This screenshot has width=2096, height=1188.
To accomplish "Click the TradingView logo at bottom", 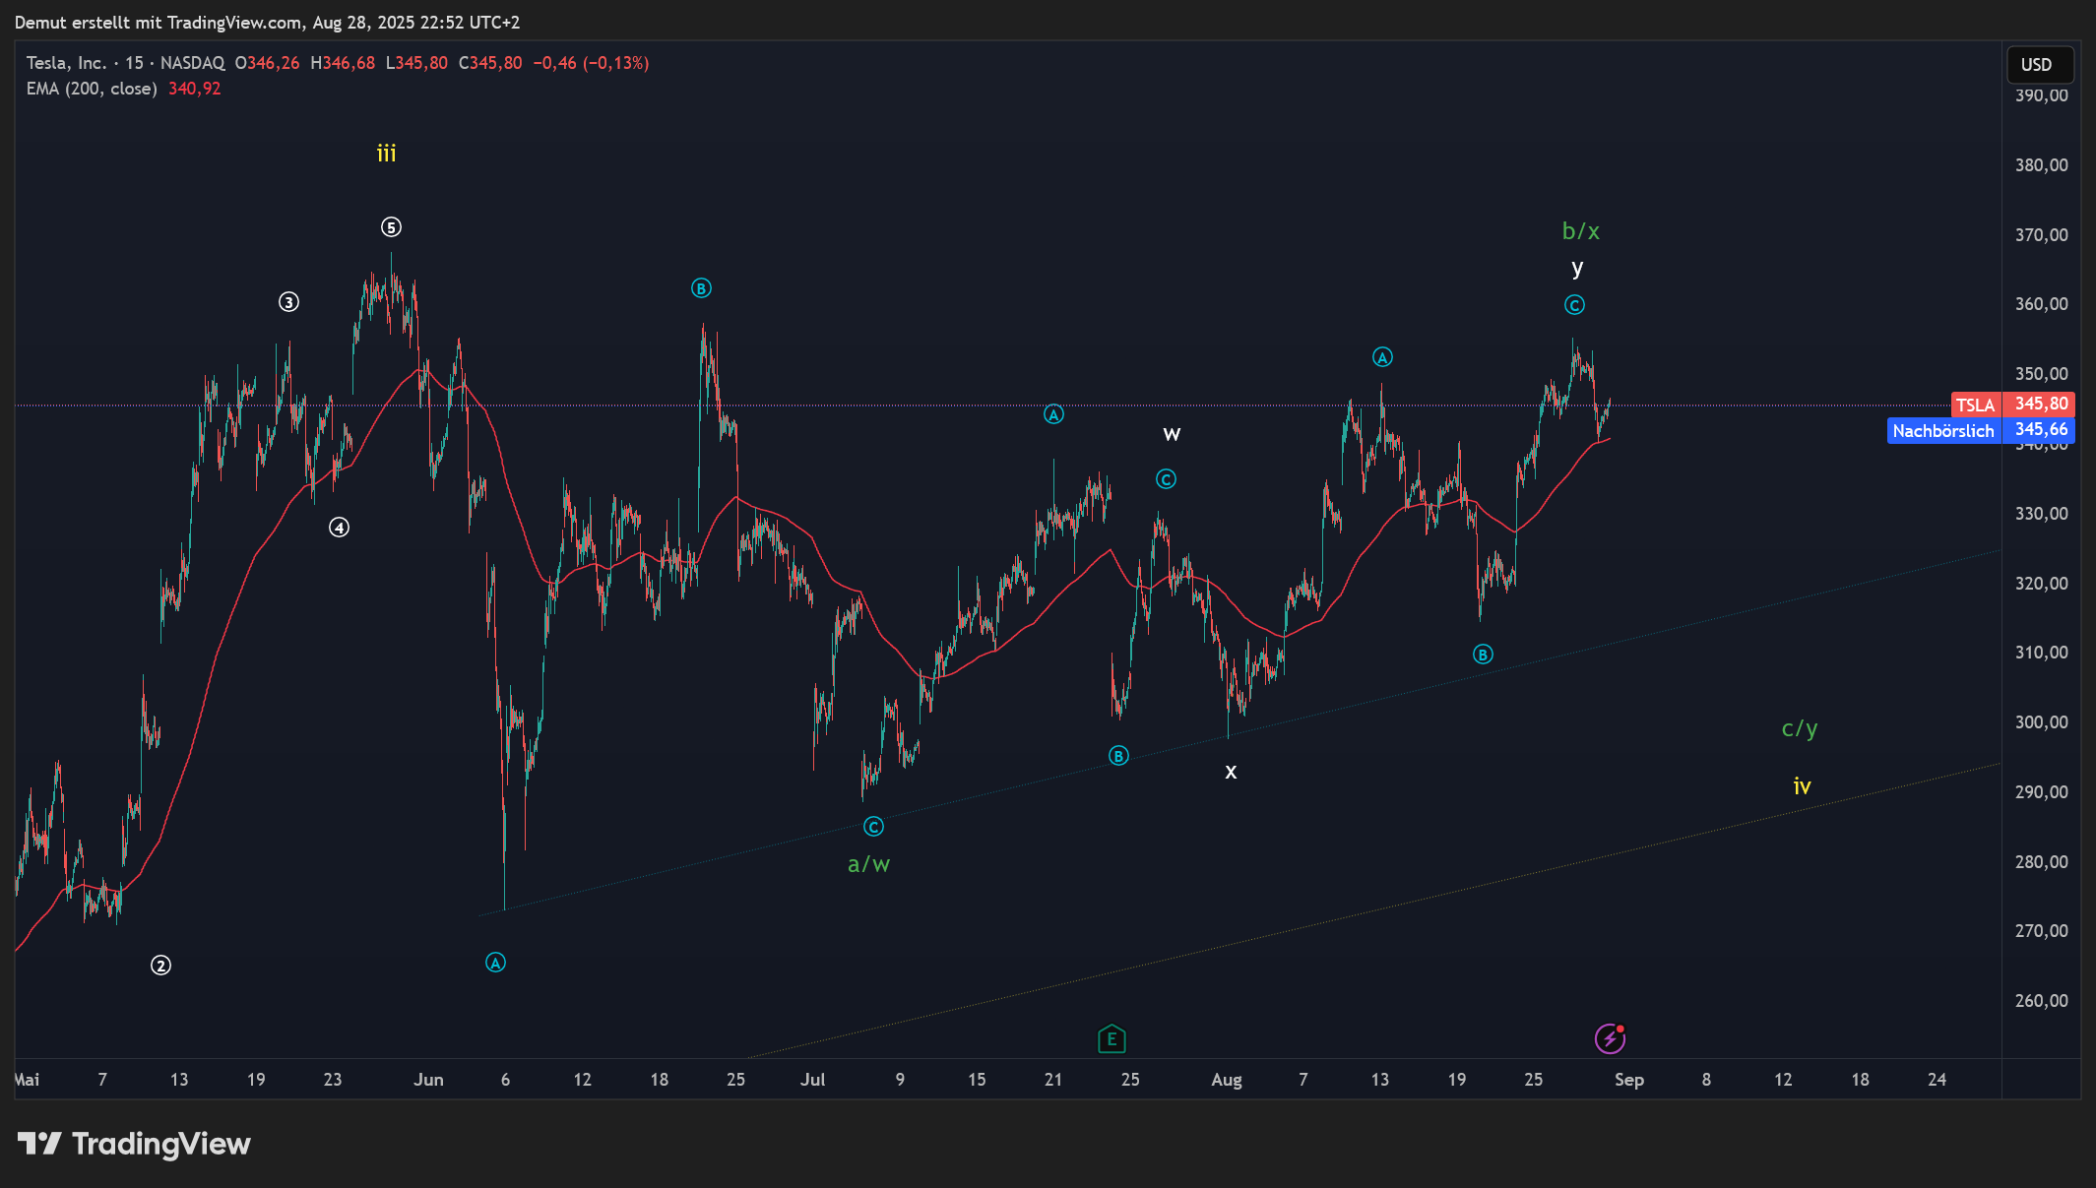I will 135,1144.
